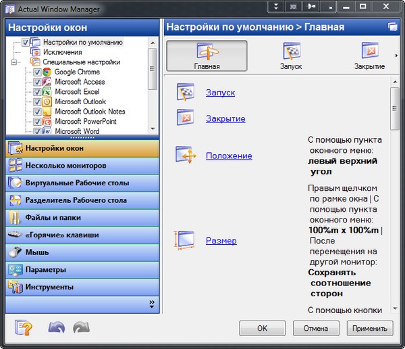
Task: Toggle the Microsoft Word checkbox
Action: tap(37, 131)
